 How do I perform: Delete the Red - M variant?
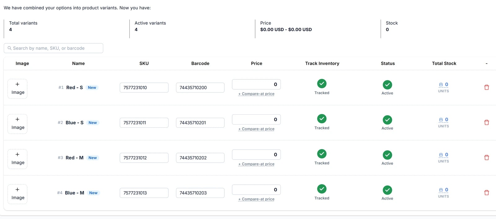click(x=487, y=157)
